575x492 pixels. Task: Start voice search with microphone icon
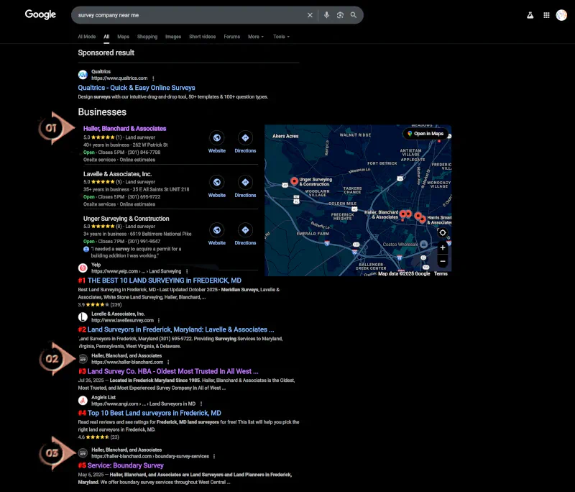pos(327,15)
